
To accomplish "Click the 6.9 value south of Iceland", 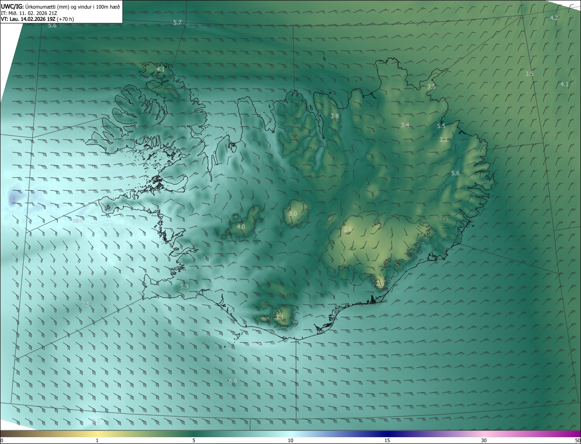I will click(x=233, y=381).
